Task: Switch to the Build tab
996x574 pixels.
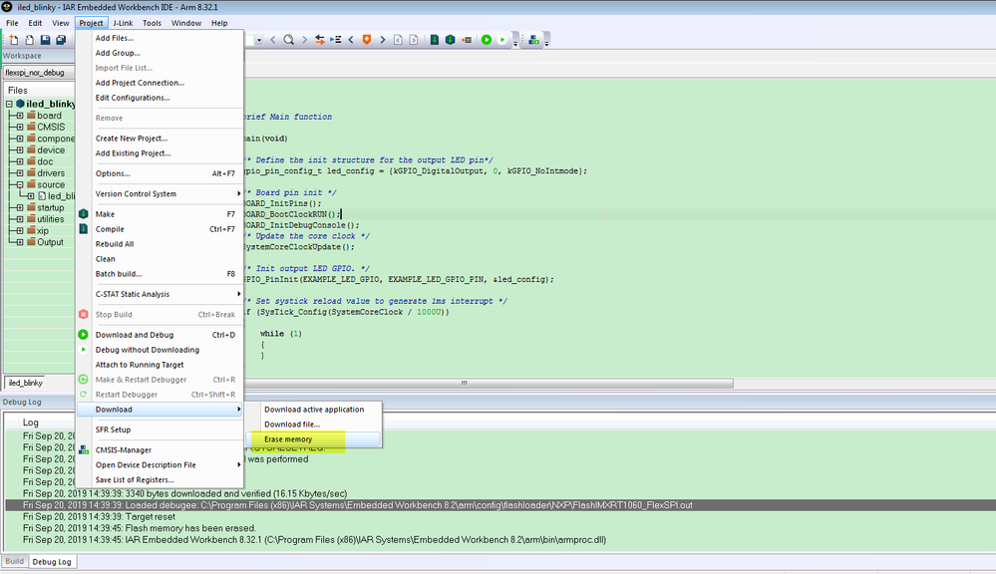Action: (14, 561)
